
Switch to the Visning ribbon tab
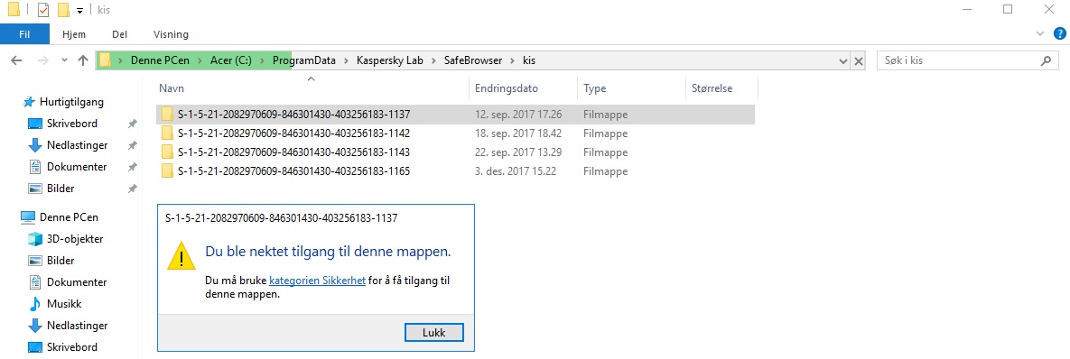tap(172, 34)
